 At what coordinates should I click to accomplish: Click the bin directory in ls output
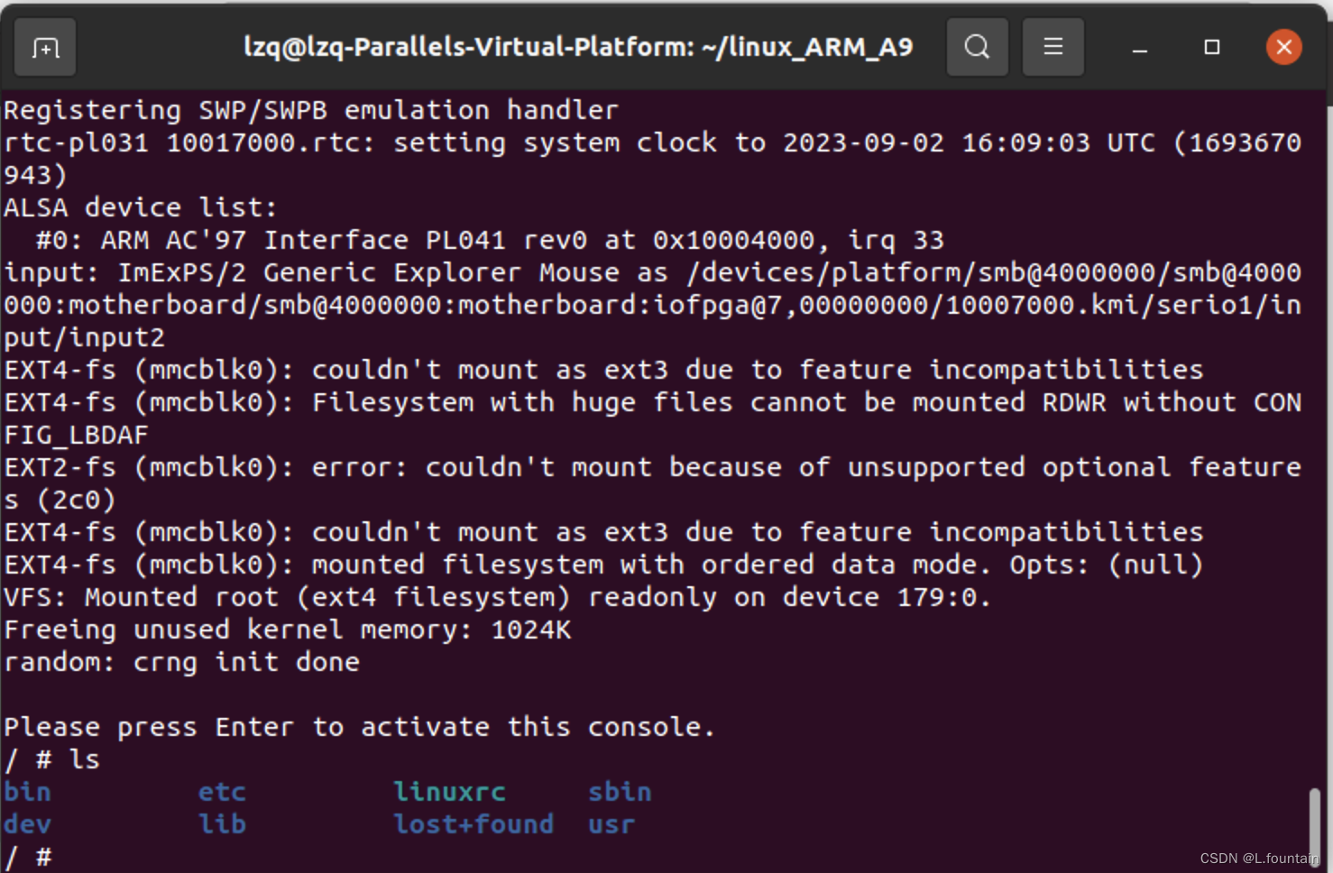pos(27,791)
